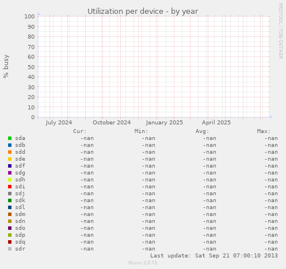Screen dimensions: 286x269
Task: Click the April 2025 axis label
Action: click(x=216, y=123)
